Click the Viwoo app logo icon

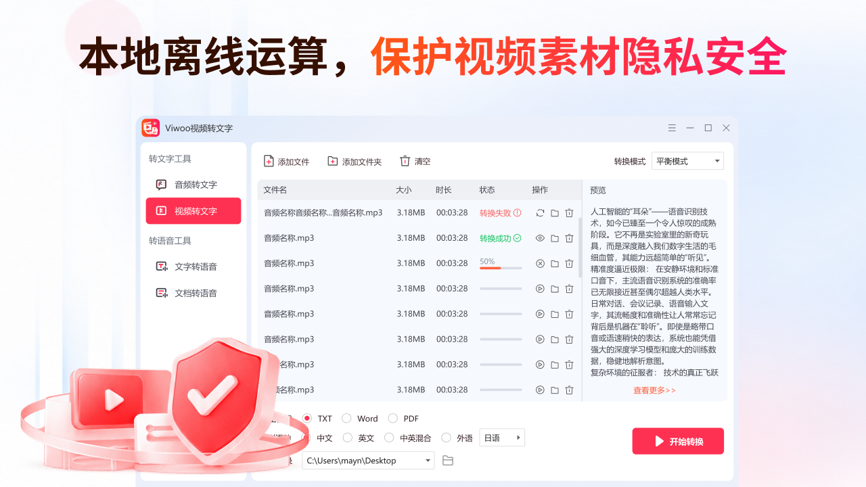point(151,128)
